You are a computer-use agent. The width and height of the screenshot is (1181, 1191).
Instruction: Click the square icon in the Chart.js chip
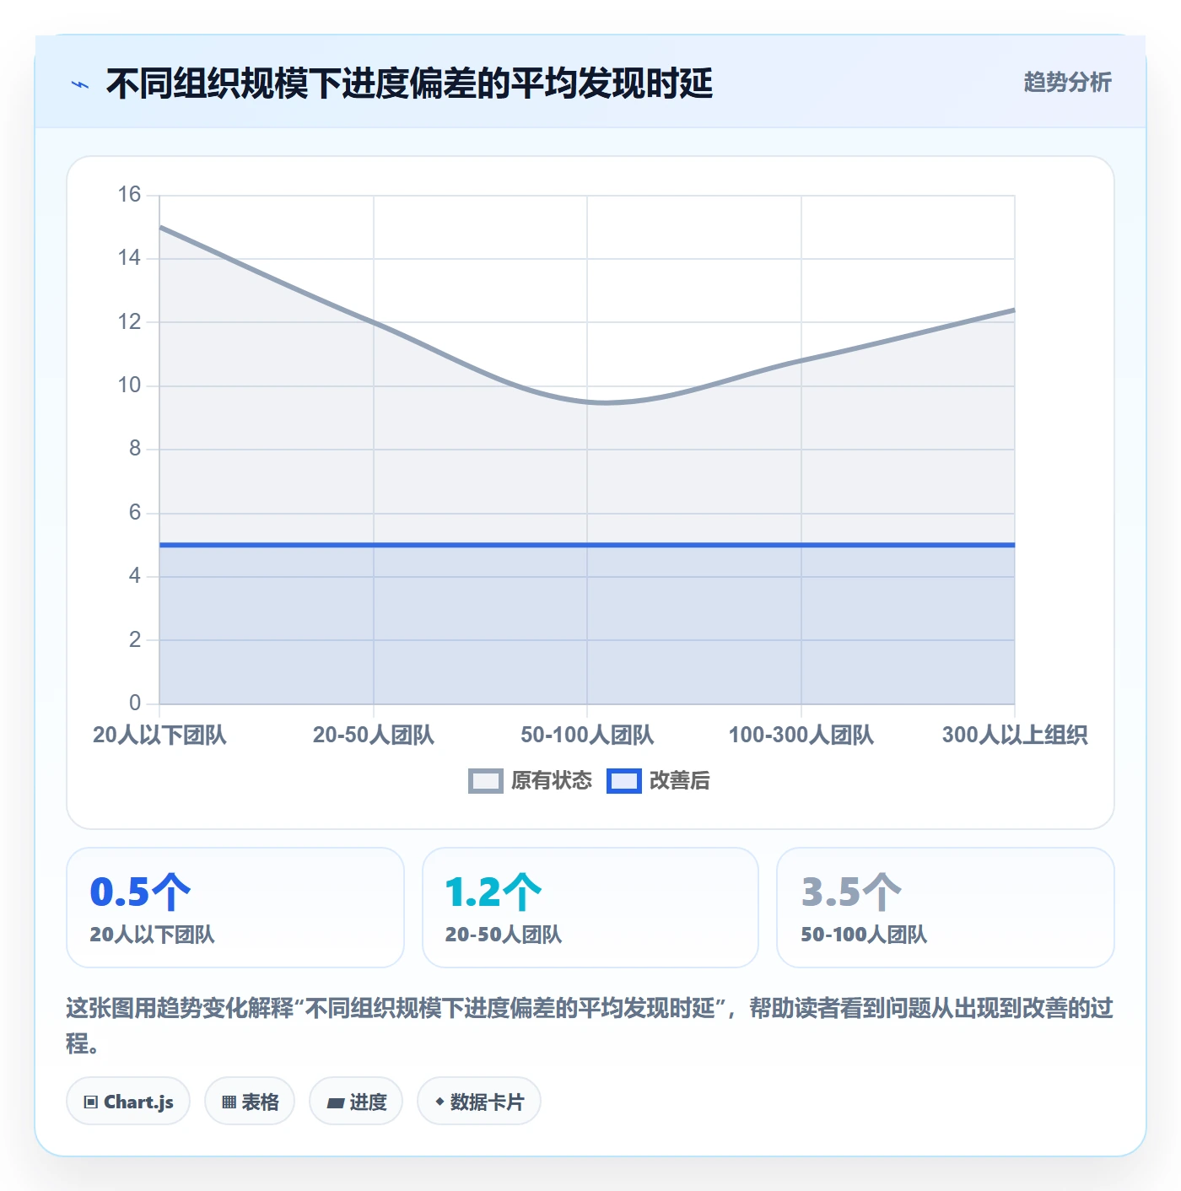coord(91,1102)
